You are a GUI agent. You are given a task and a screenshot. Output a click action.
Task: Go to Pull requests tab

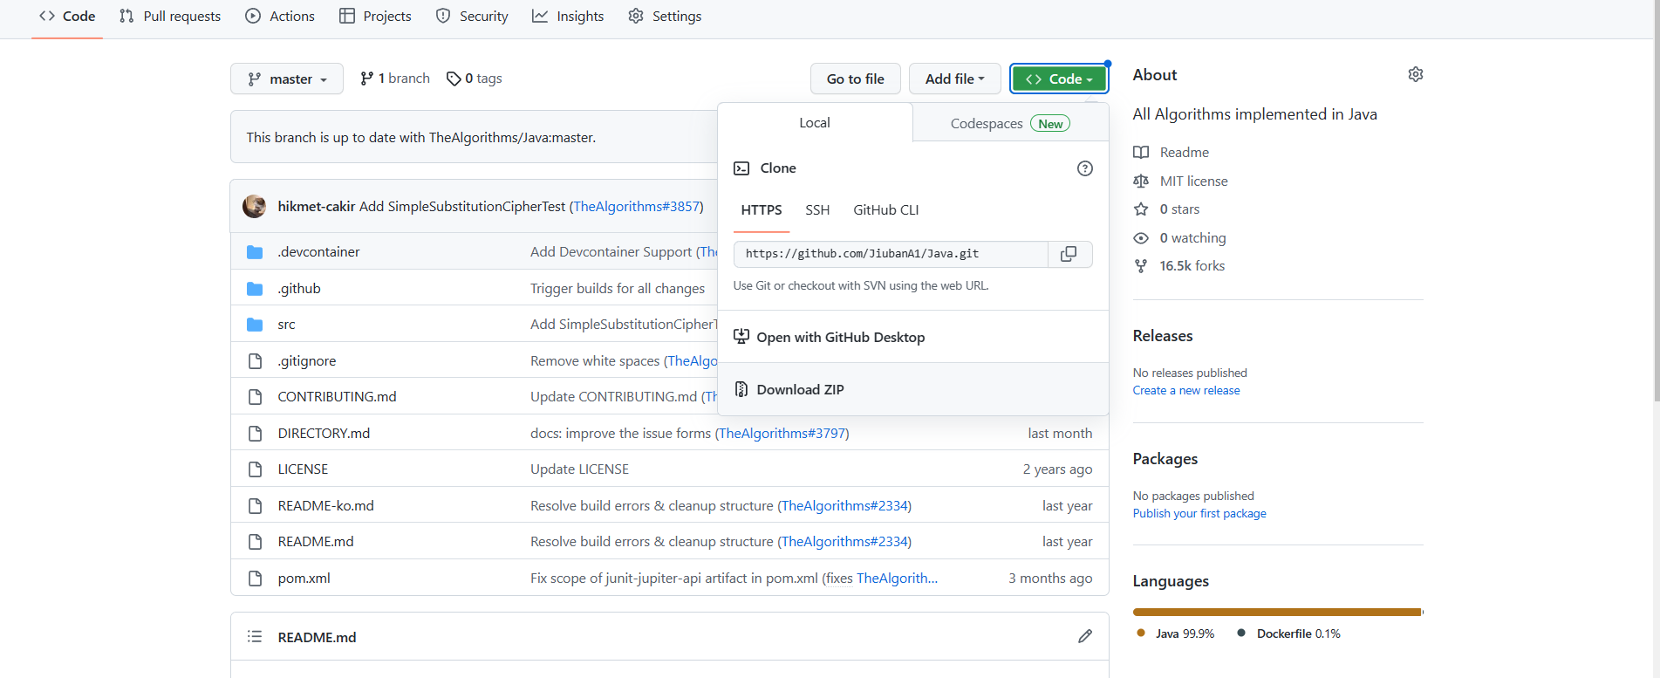tap(170, 17)
